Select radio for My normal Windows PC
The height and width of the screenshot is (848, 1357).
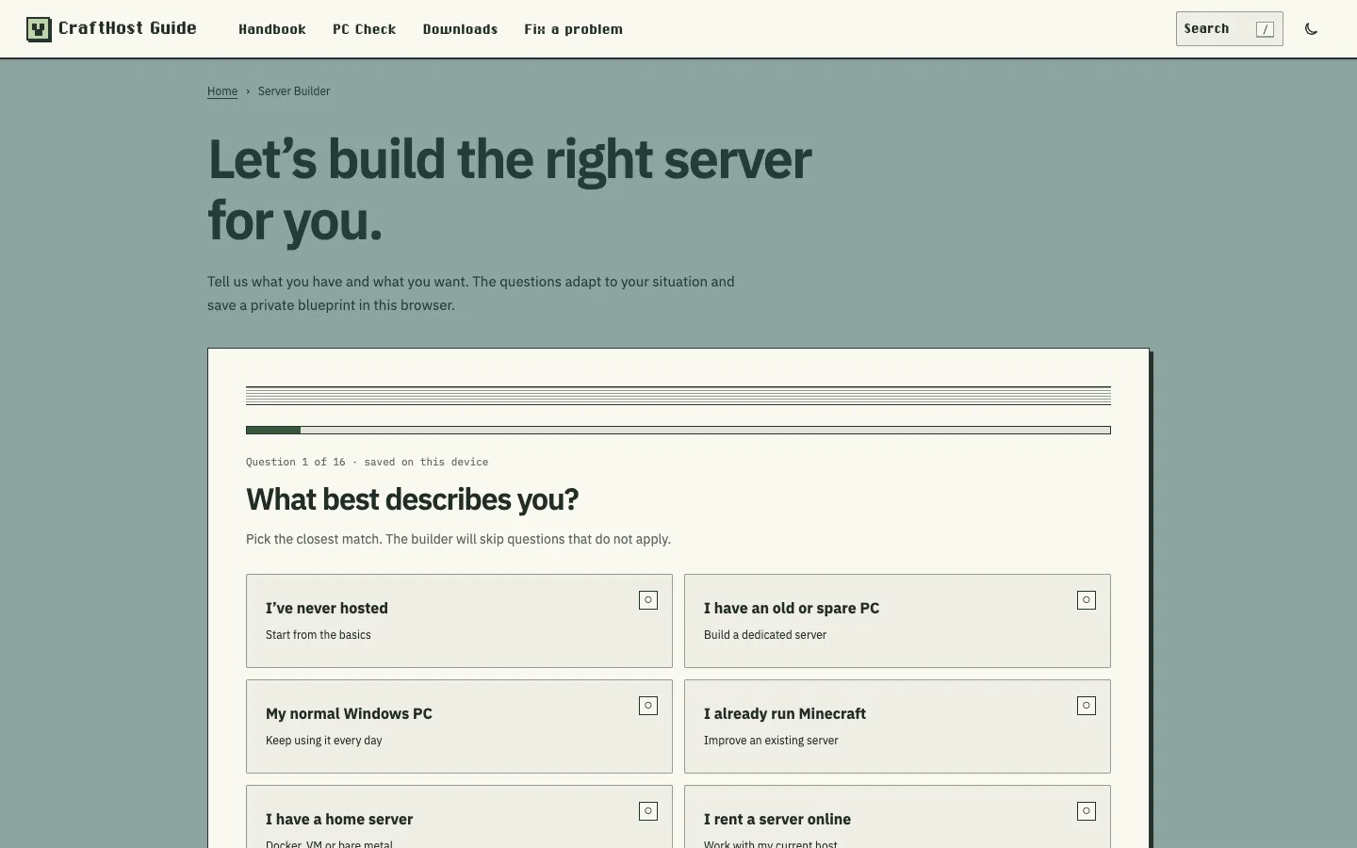tap(648, 706)
